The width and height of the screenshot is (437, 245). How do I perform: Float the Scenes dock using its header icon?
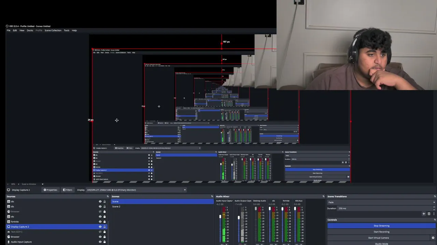(212, 196)
